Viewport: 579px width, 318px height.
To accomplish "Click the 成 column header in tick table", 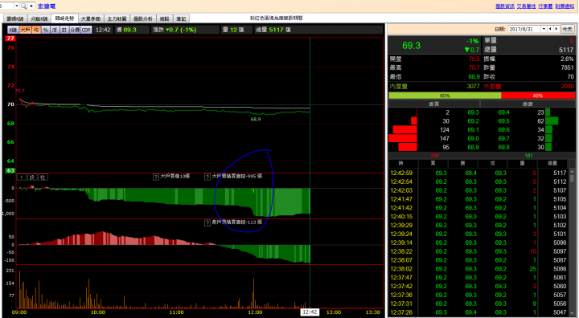I will (x=493, y=163).
